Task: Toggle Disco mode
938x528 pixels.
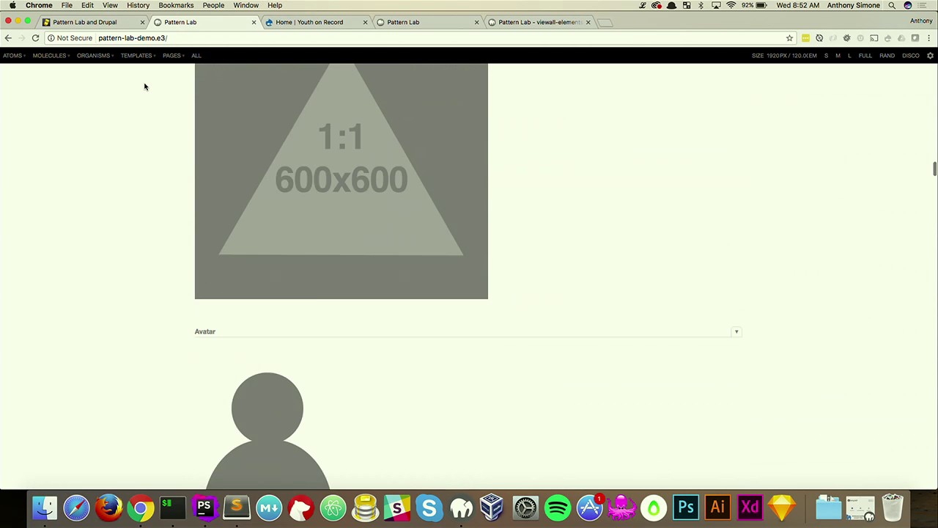Action: click(x=911, y=56)
